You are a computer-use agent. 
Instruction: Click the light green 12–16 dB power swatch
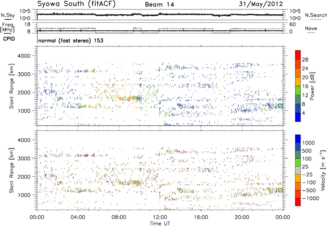click(298, 90)
